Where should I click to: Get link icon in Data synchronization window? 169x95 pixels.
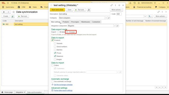(158, 12)
